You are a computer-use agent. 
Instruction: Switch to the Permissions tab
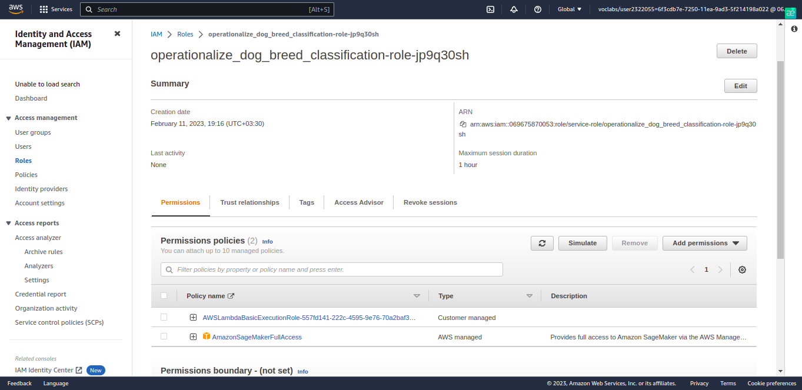(181, 202)
